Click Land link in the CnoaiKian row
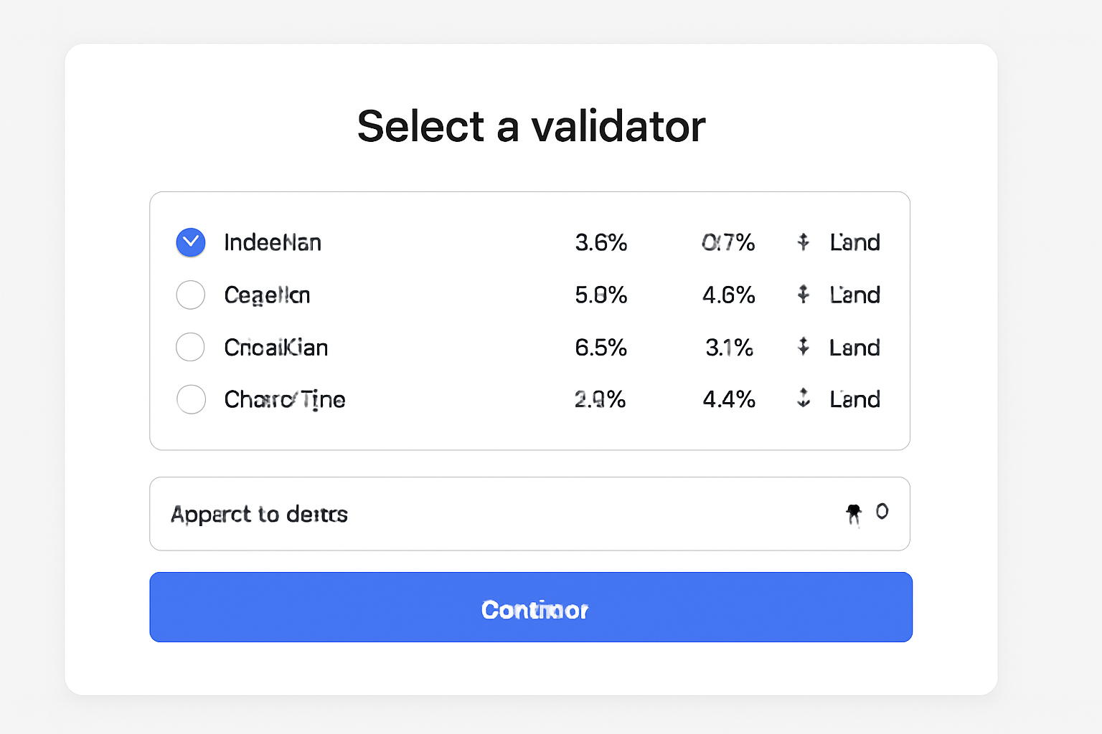 [854, 348]
